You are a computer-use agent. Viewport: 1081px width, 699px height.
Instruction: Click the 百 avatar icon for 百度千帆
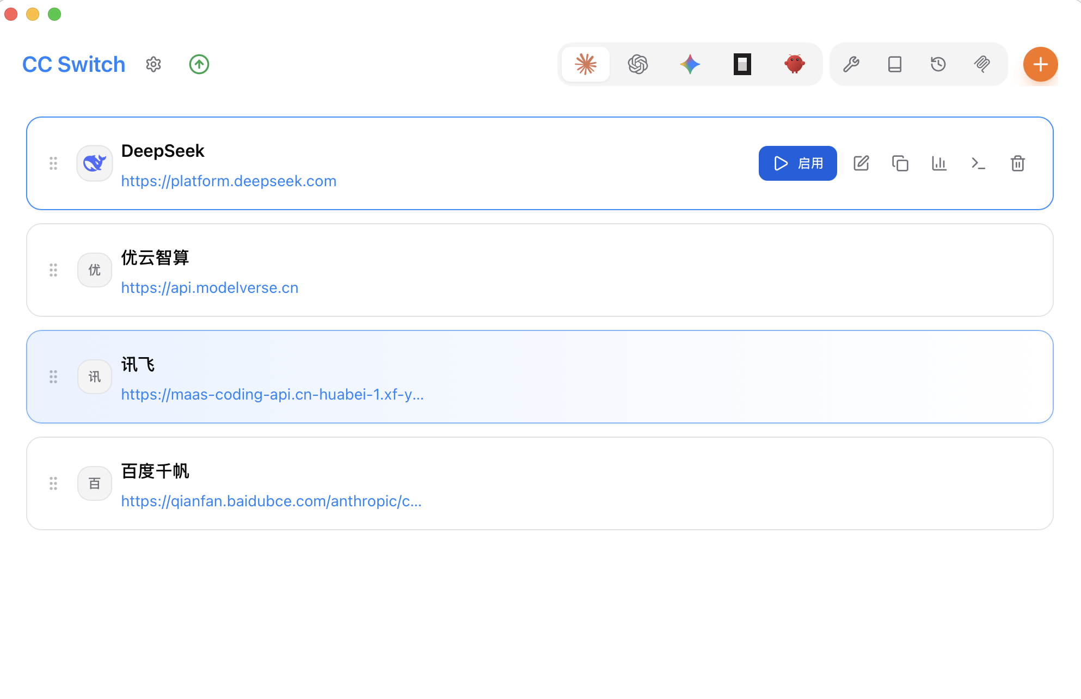[95, 483]
